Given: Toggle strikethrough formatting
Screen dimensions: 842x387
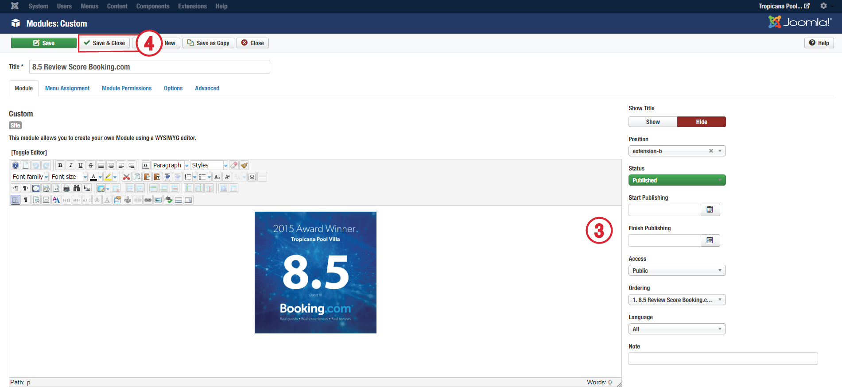Looking at the screenshot, I should click(x=91, y=165).
